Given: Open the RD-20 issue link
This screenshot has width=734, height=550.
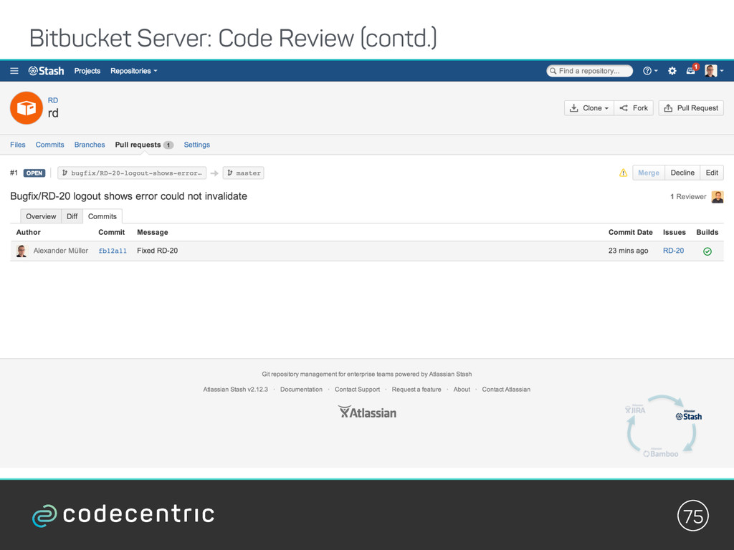Looking at the screenshot, I should 673,251.
